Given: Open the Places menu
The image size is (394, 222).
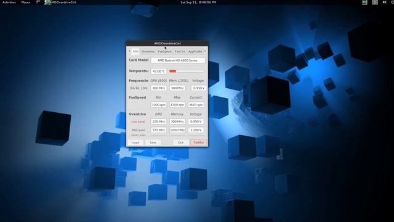Looking at the screenshot, I should 26,2.
